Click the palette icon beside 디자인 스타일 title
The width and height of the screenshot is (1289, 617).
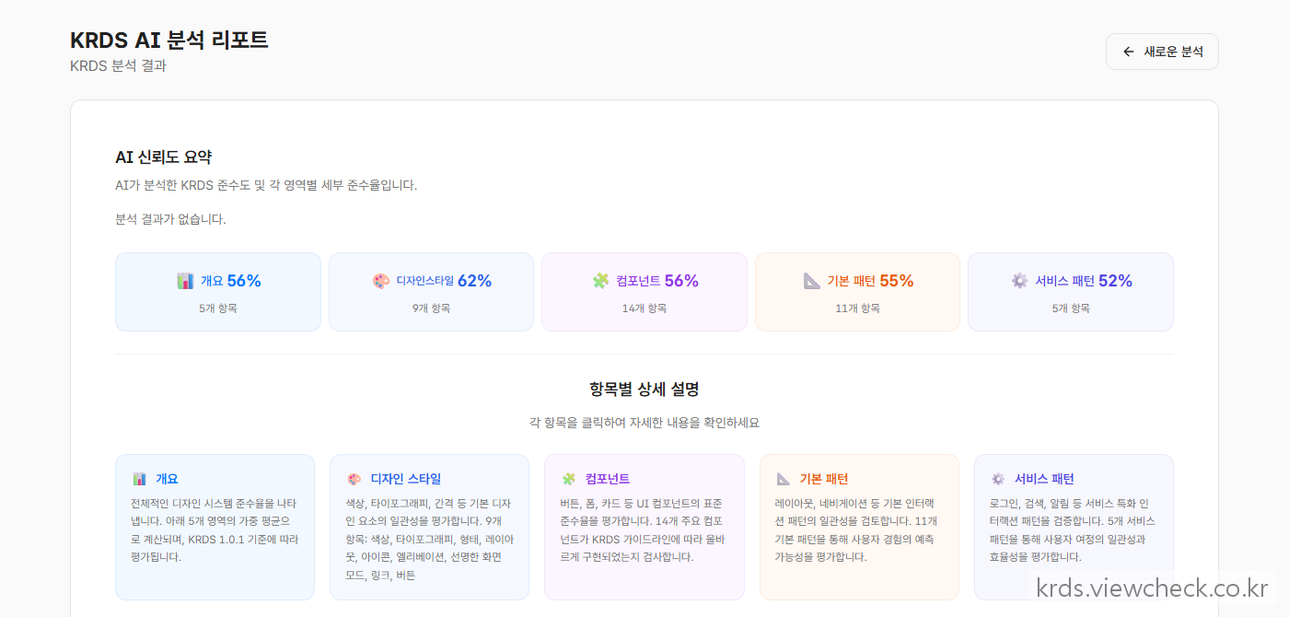coord(354,479)
